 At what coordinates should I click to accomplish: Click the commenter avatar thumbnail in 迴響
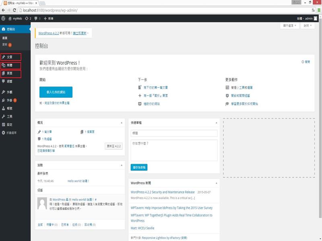point(42,203)
